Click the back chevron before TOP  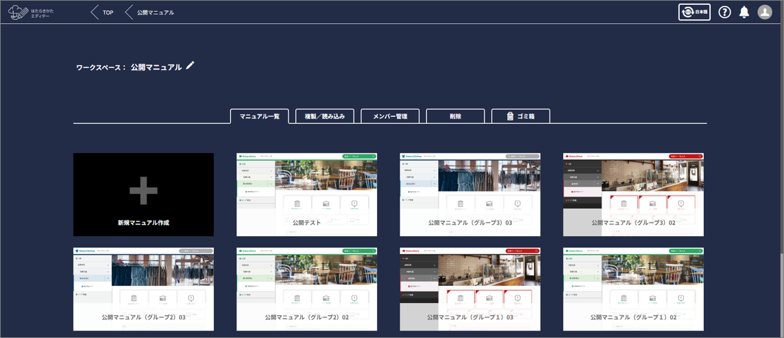point(95,12)
